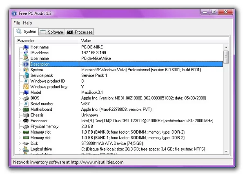Viewport: 245px width, 176px height.
Task: Switch to the Software tab
Action: [x=52, y=32]
